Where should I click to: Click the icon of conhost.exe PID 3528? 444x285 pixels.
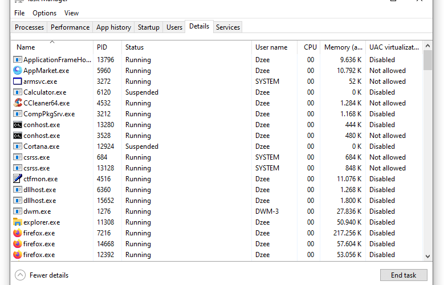(18, 136)
